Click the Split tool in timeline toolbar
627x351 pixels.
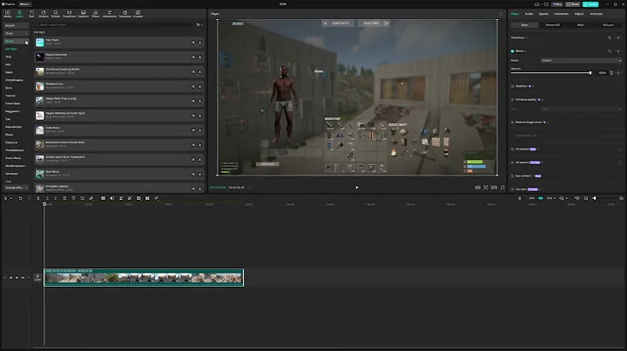point(38,198)
